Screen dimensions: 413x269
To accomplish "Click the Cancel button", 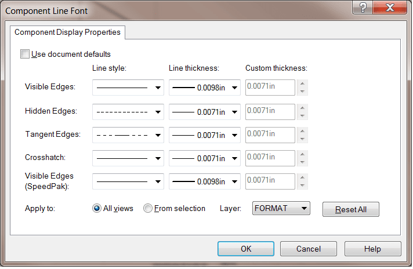I will point(309,249).
